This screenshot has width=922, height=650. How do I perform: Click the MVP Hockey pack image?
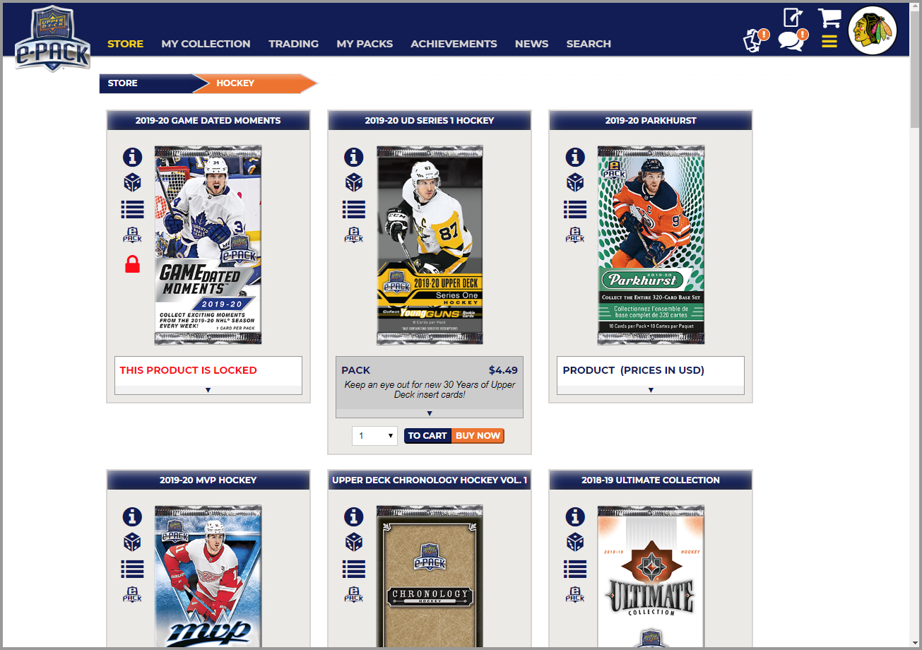208,576
